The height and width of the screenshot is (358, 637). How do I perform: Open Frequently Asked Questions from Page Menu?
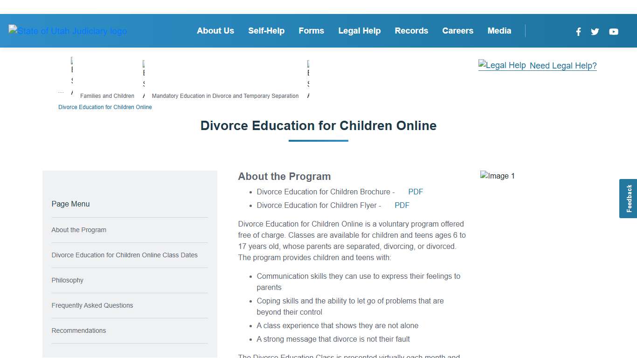coord(92,305)
